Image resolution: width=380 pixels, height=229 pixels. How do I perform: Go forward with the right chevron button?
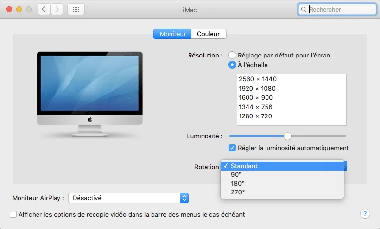pos(57,9)
